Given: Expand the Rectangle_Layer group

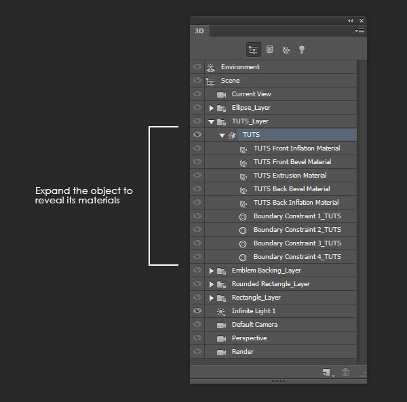Looking at the screenshot, I should pos(211,298).
